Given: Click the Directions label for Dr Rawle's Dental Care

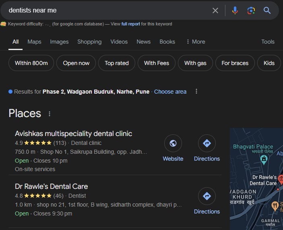Looking at the screenshot, I should point(207,211).
